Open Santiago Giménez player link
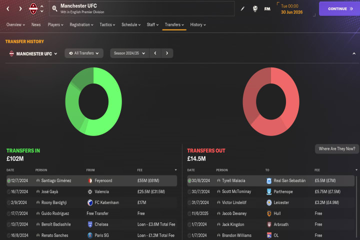Screen dimensions: 360x240 (56, 180)
